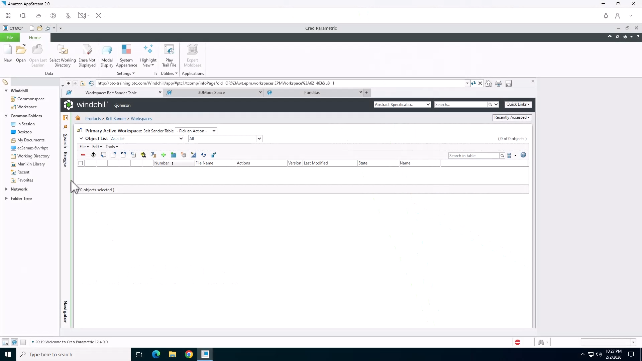
Task: Open the 'As a list' view dropdown
Action: [x=147, y=138]
